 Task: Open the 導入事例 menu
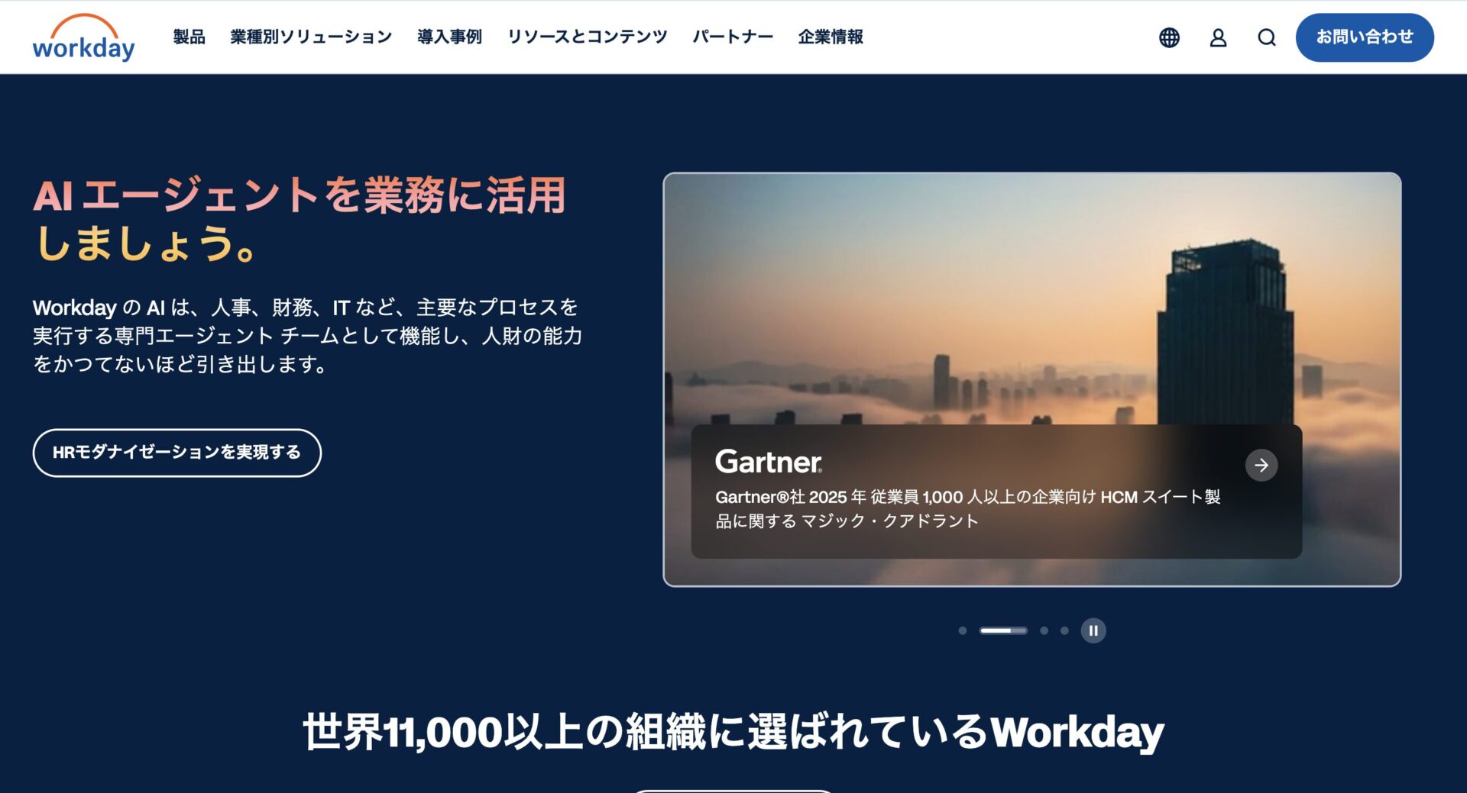tap(449, 37)
